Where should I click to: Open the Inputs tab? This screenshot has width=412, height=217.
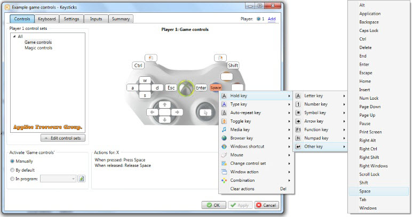(x=96, y=19)
